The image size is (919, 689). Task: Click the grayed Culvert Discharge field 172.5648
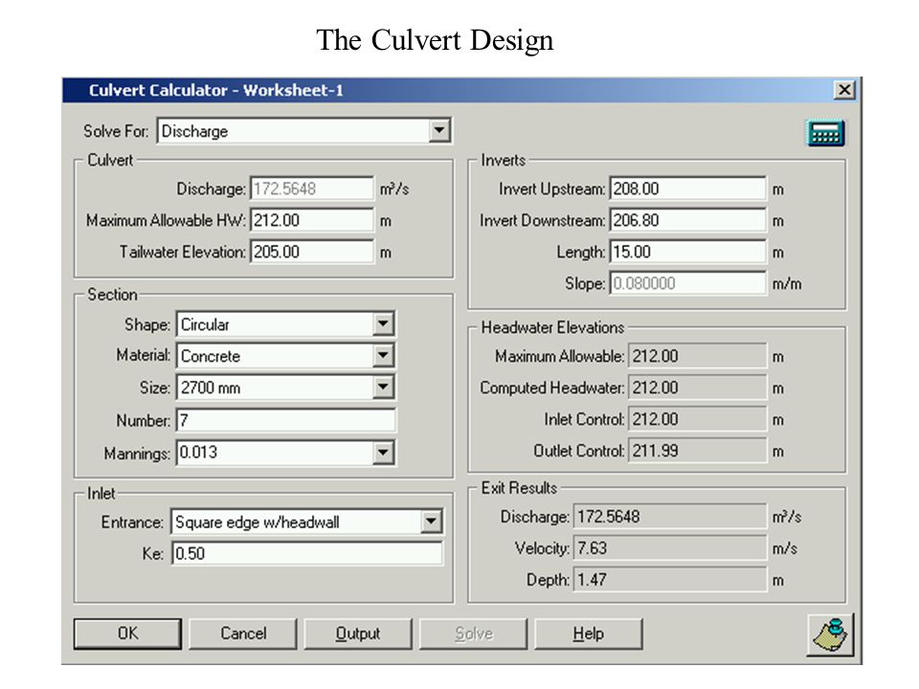pos(312,189)
